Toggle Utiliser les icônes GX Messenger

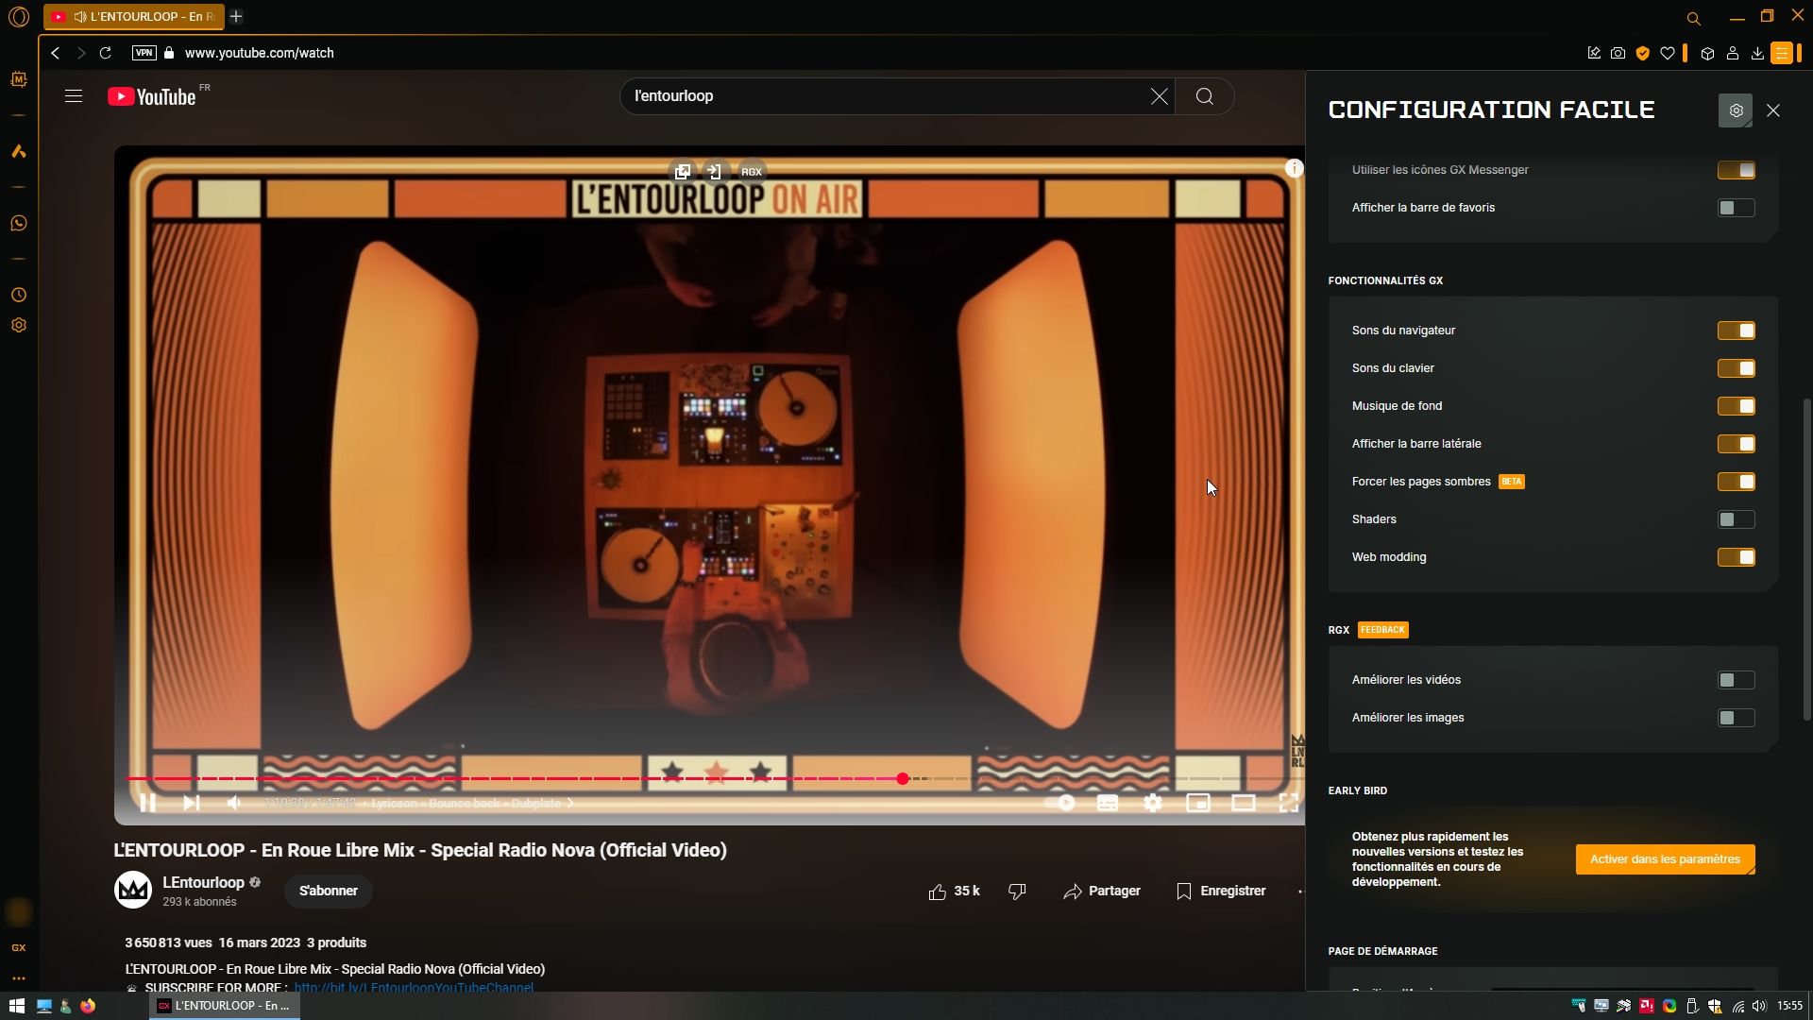[x=1736, y=170]
